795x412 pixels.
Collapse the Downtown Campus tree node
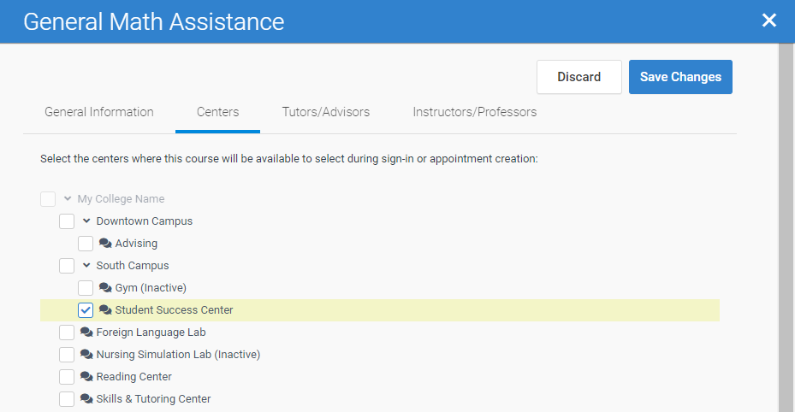tap(86, 221)
